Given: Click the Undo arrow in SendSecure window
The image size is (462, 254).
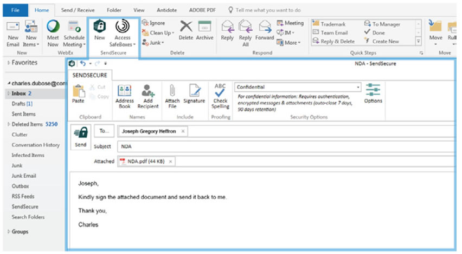Looking at the screenshot, I should (x=83, y=63).
